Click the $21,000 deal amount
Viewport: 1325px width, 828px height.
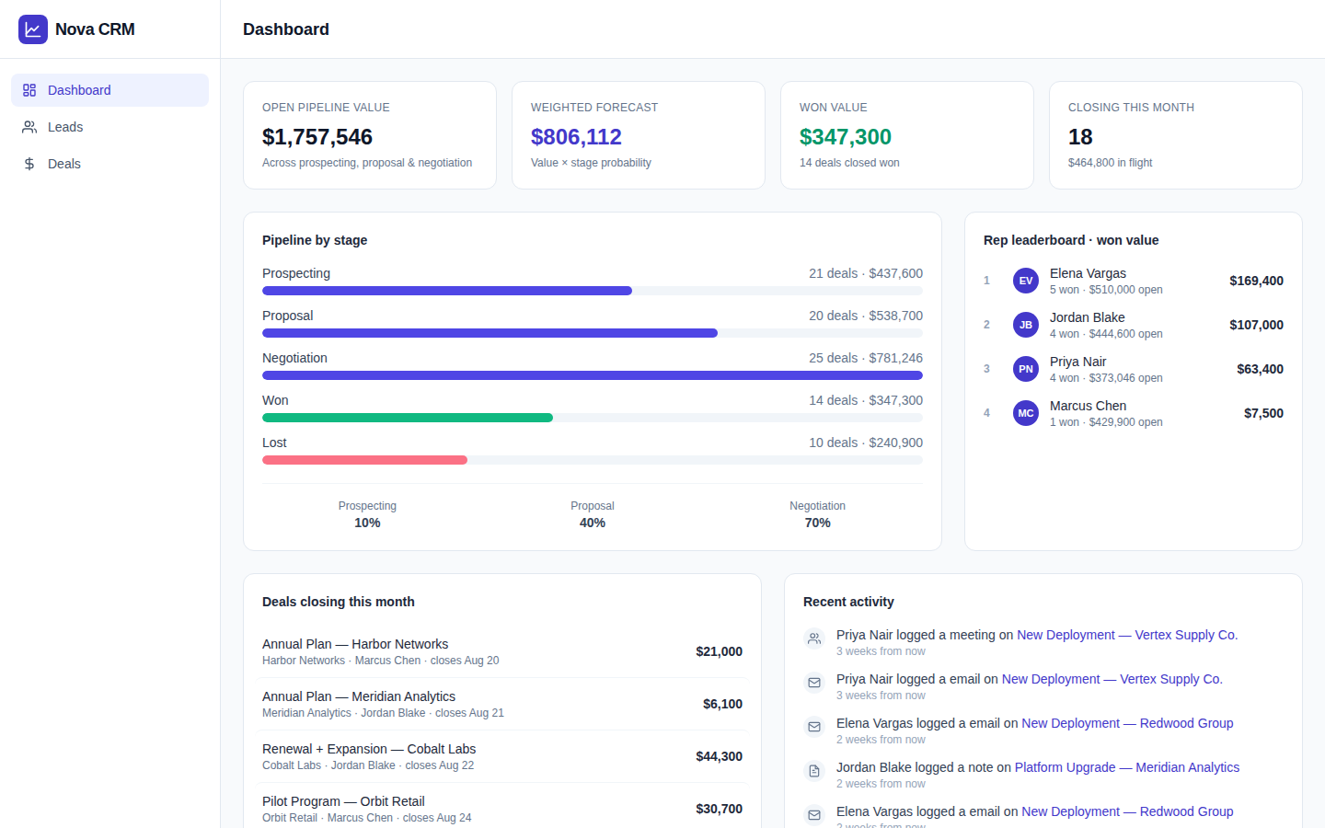pos(719,651)
